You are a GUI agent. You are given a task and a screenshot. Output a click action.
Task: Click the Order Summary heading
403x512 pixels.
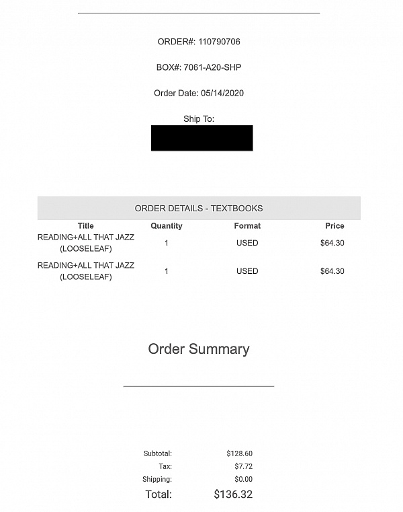199,349
